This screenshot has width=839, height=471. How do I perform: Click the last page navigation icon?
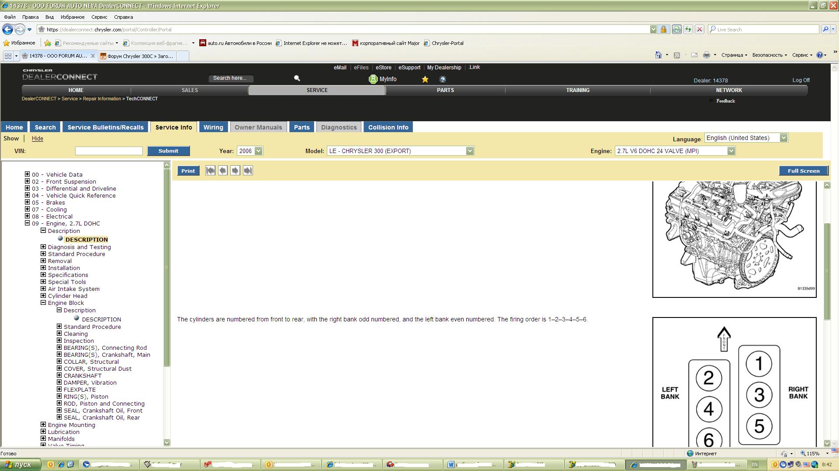(248, 171)
